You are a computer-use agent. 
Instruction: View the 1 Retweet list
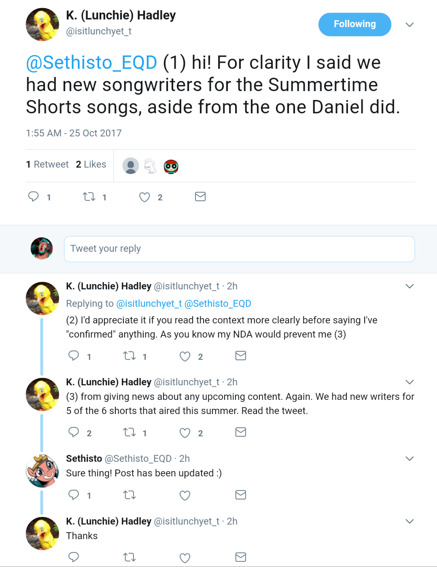coord(47,164)
